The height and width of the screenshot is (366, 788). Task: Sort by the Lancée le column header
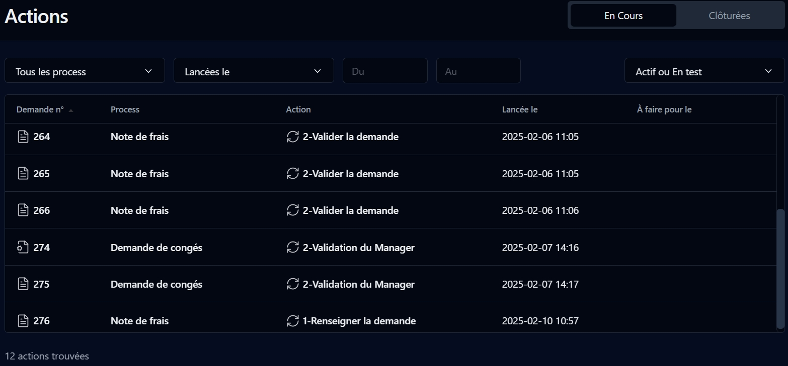(520, 109)
